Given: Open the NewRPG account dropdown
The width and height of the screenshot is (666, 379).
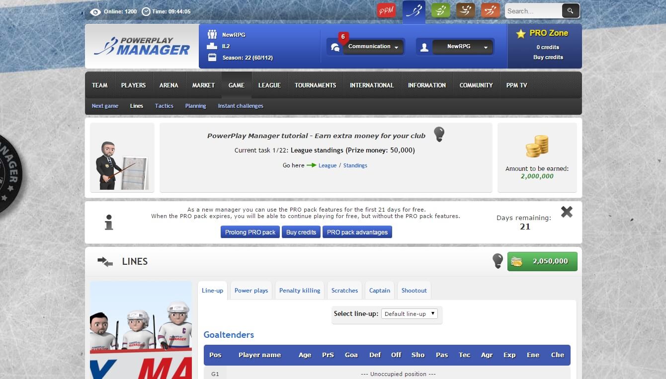Looking at the screenshot, I should (x=462, y=47).
